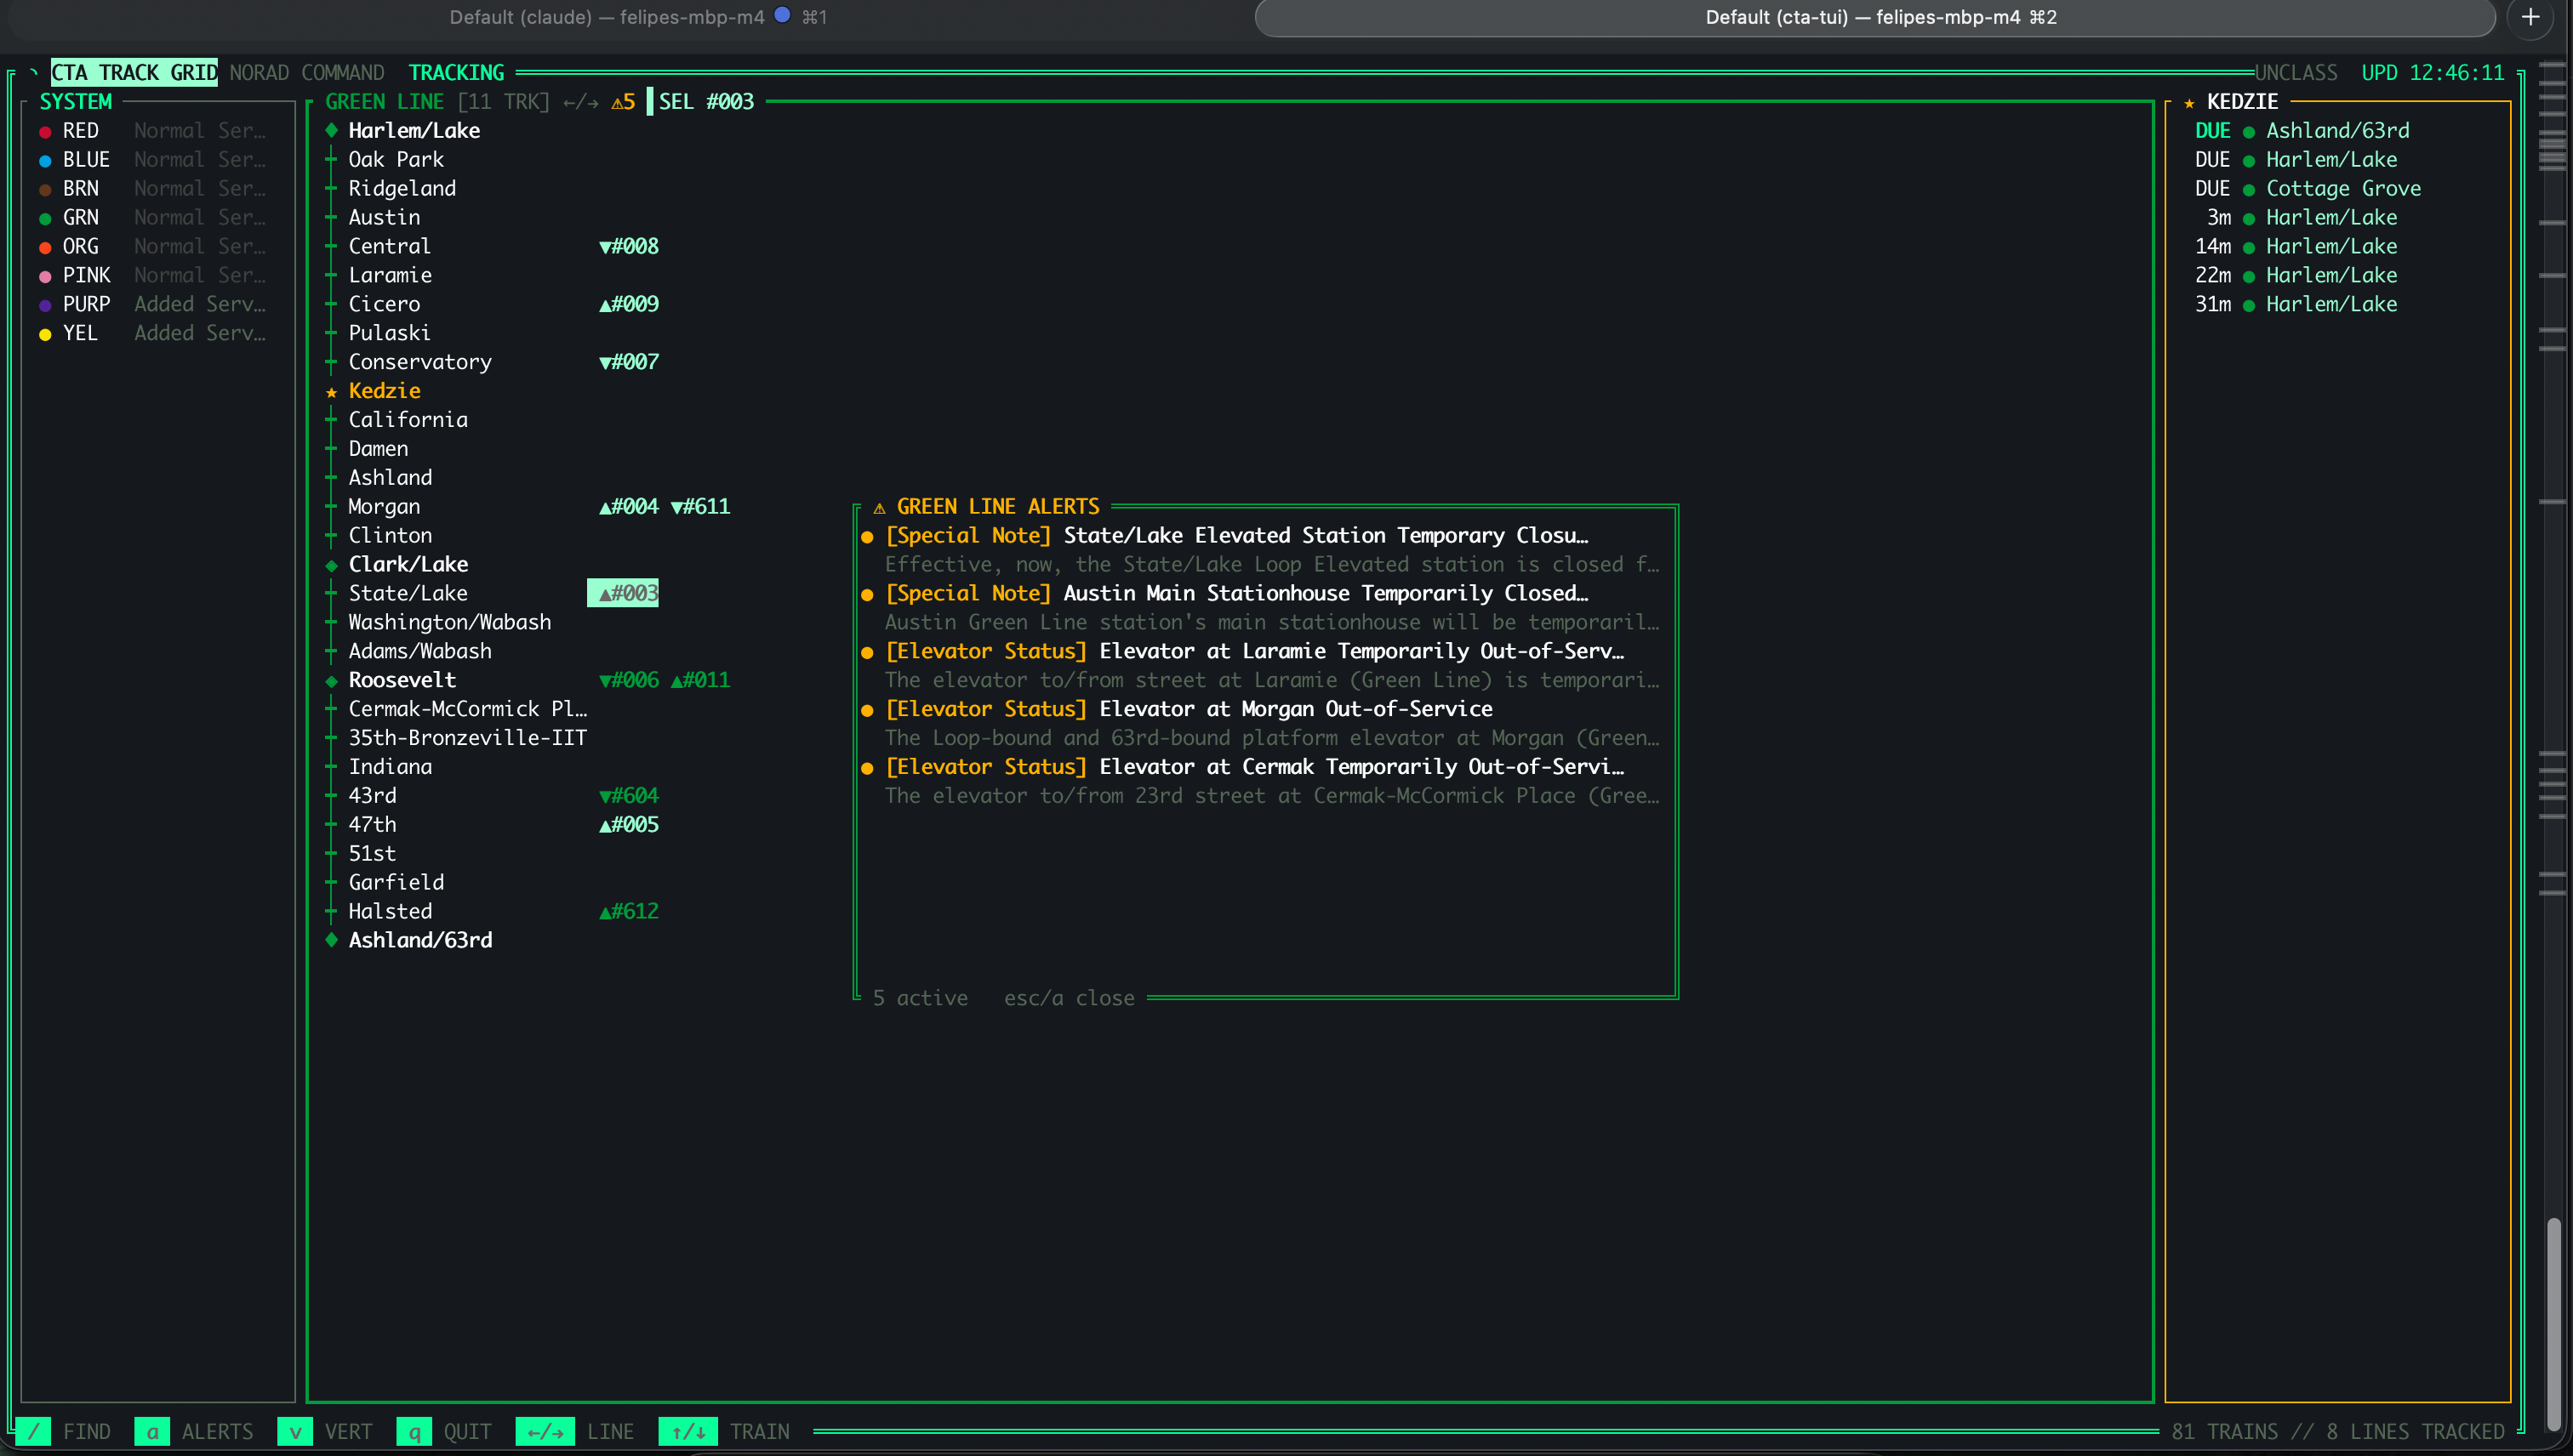Click the FIND slash key hint
Viewport: 2573px width, 1456px height.
pos(33,1431)
